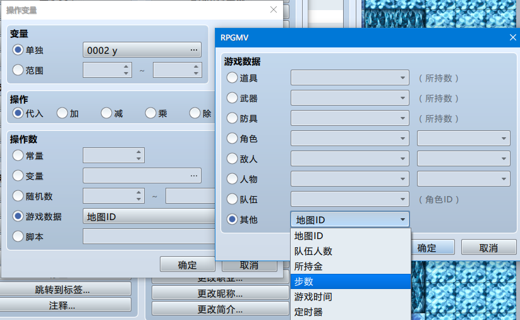Select the 变量 operand radio button

click(x=18, y=176)
